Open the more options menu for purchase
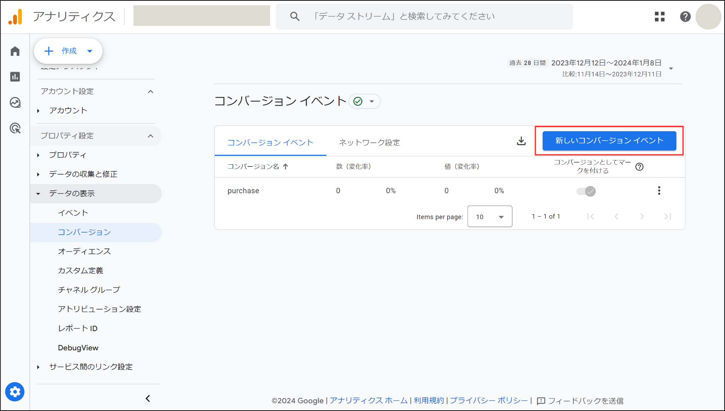 (659, 191)
